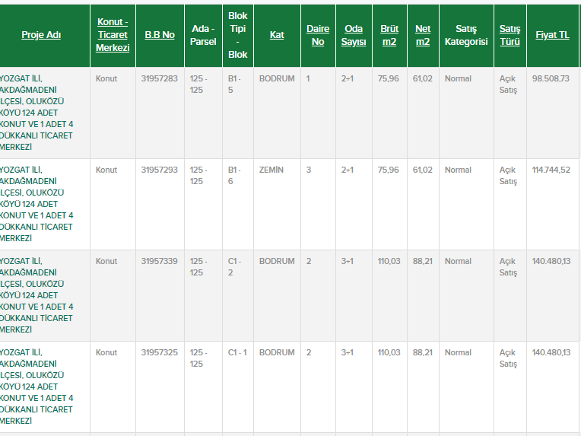Select the price 114.744,52 cell

tap(551, 170)
